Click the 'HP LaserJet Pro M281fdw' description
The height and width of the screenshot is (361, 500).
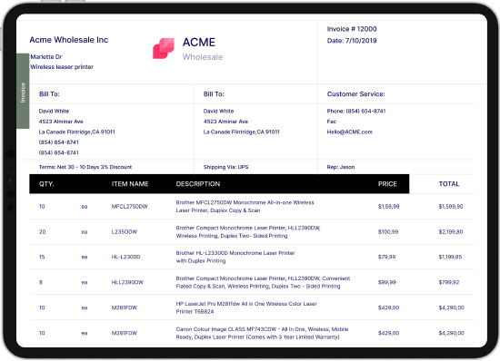[246, 307]
